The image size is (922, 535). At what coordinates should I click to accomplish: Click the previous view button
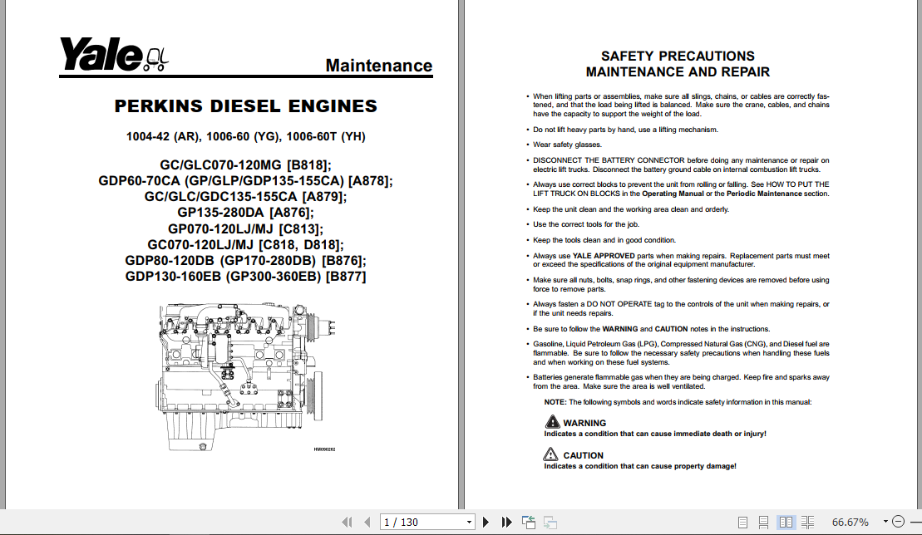(529, 522)
